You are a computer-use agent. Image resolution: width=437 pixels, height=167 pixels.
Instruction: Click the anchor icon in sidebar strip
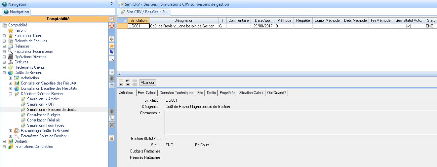tap(112, 118)
